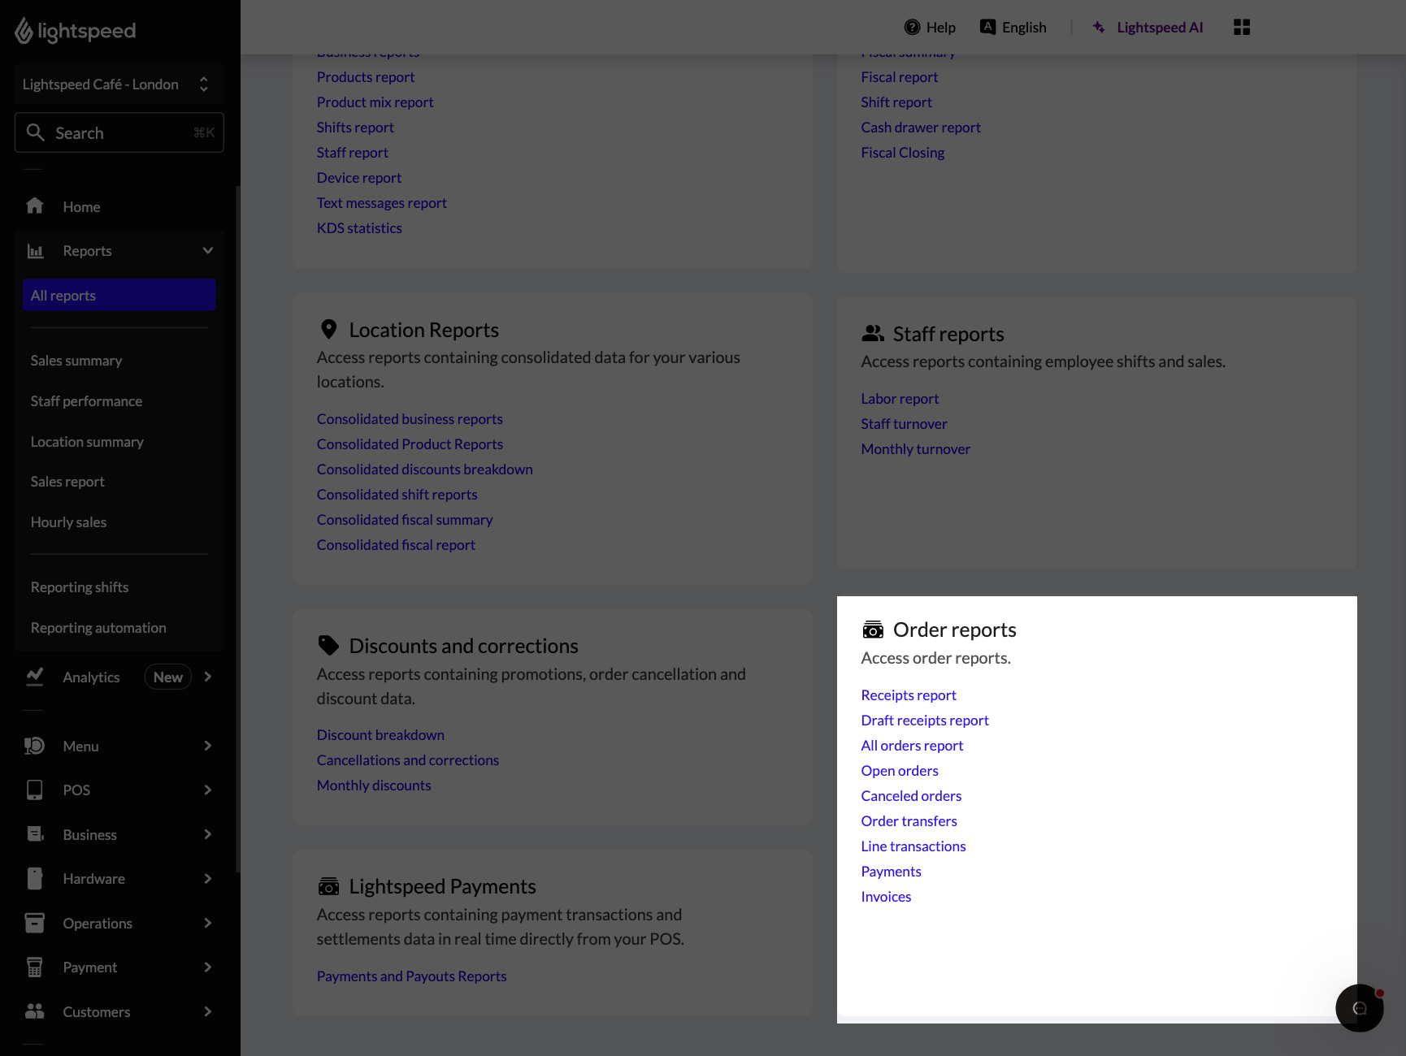Screen dimensions: 1406x1056
Task: Open POS via its device icon
Action: pos(35,790)
